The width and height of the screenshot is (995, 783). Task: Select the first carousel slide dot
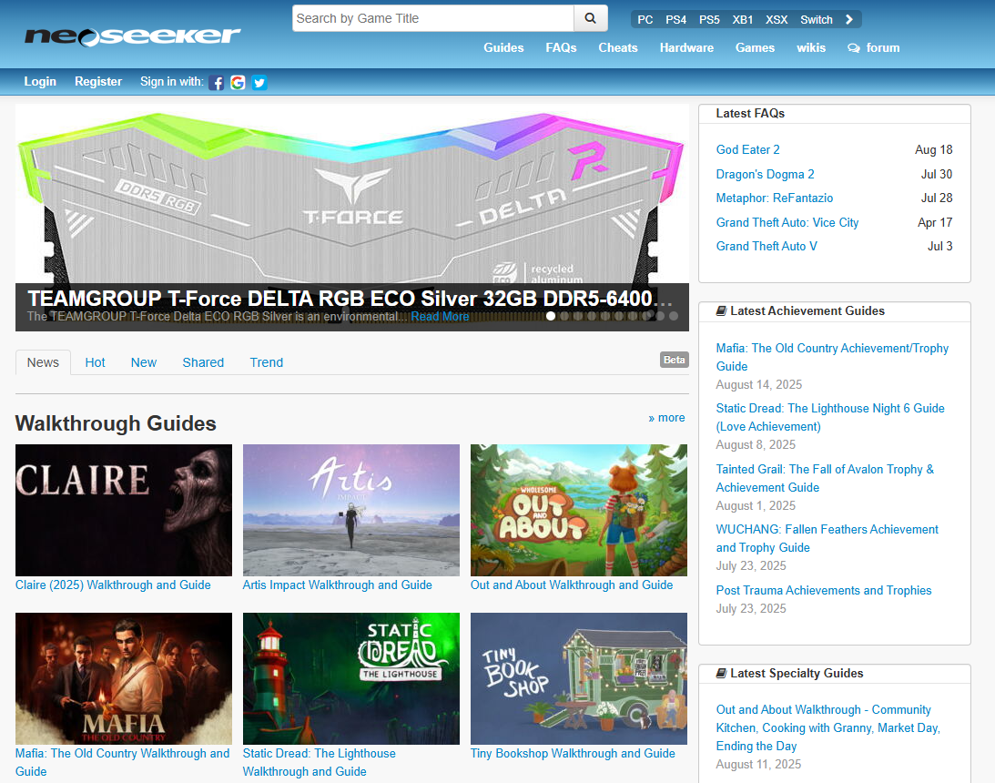pyautogui.click(x=551, y=315)
